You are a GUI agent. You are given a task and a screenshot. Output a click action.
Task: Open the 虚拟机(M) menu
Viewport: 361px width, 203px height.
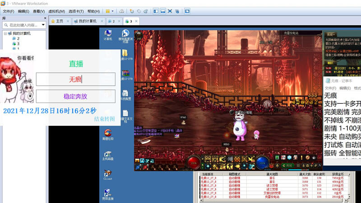coord(57,11)
